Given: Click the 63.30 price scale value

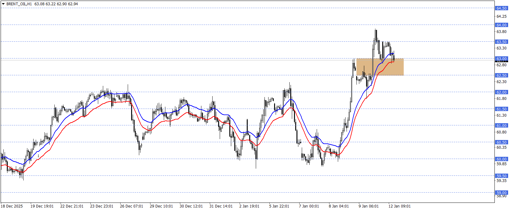Looking at the screenshot, I should coord(501,48).
